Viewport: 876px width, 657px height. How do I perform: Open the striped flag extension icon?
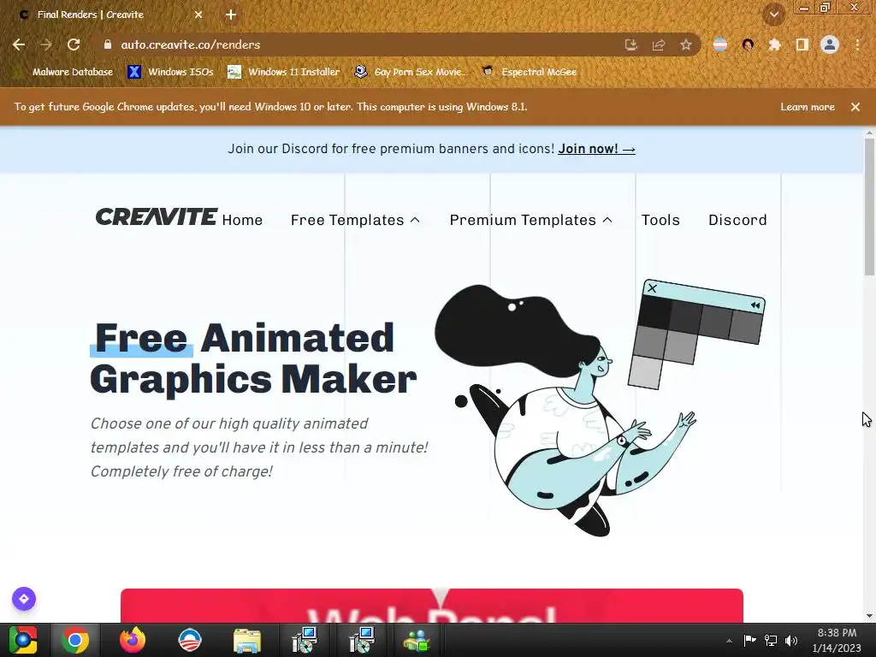(720, 44)
